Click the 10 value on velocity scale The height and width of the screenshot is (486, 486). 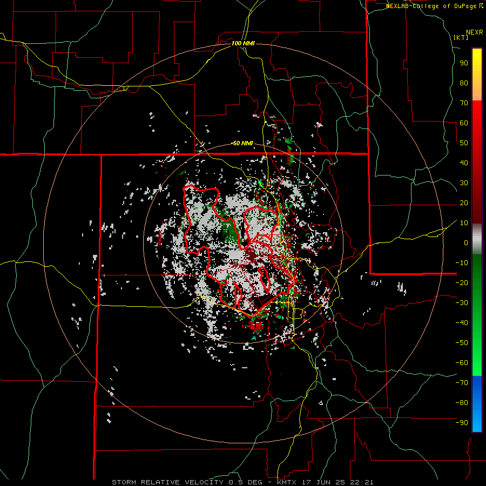point(464,223)
